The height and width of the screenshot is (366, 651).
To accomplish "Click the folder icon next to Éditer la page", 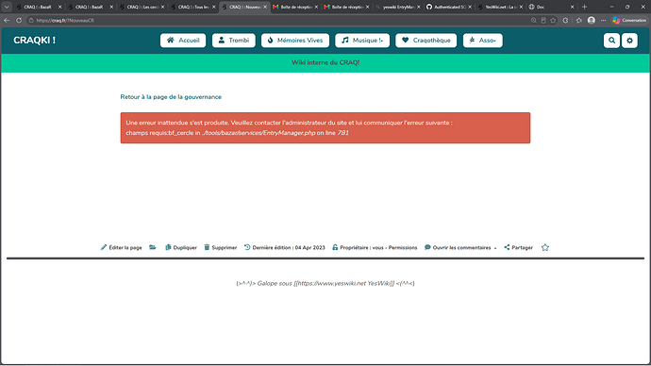I will (x=153, y=247).
